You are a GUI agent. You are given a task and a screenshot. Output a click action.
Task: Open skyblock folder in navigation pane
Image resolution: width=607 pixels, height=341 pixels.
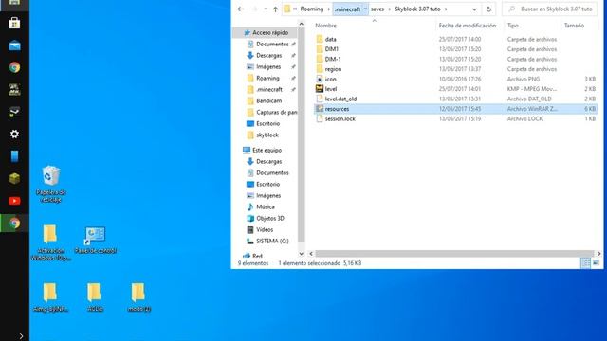267,135
